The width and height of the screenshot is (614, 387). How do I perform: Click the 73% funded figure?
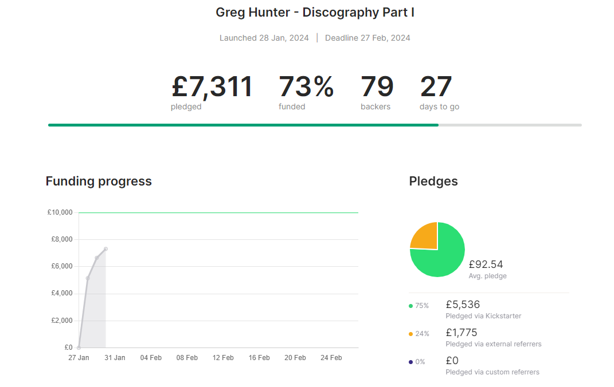pyautogui.click(x=306, y=87)
